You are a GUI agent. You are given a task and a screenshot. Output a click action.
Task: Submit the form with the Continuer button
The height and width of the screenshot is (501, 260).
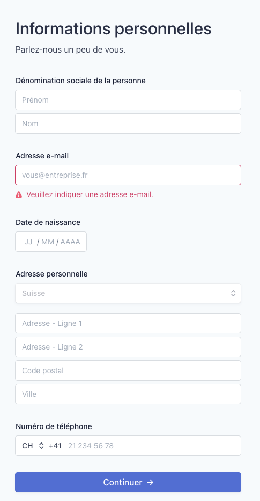click(x=128, y=482)
